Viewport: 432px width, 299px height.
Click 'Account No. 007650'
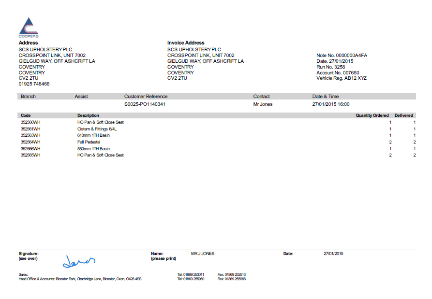click(x=338, y=72)
